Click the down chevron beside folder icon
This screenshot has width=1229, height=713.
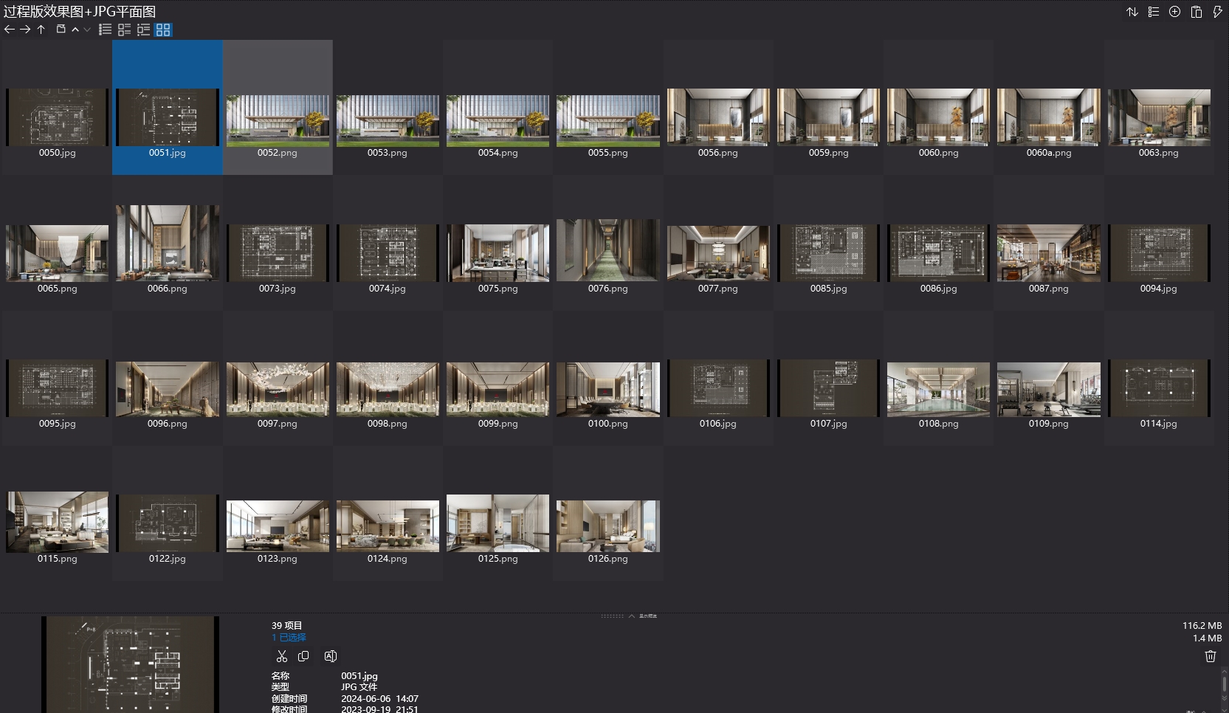(87, 30)
